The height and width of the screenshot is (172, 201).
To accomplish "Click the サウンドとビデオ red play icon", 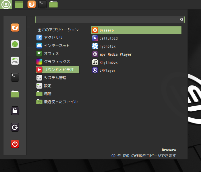I will point(39,70).
